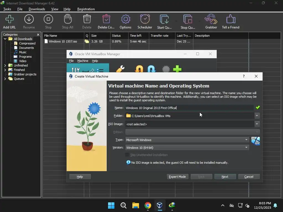Click the grey New starburst icon in VirtualBox

tap(166, 69)
